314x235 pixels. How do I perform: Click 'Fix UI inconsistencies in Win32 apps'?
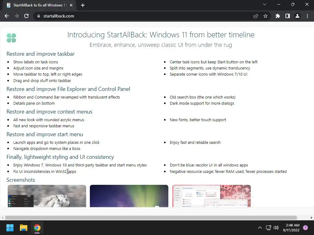(x=45, y=171)
